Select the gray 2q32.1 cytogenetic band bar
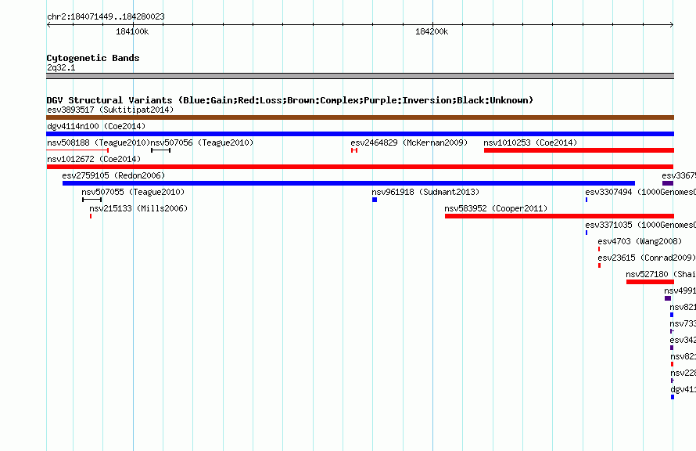This screenshot has height=451, width=696. coord(360,76)
